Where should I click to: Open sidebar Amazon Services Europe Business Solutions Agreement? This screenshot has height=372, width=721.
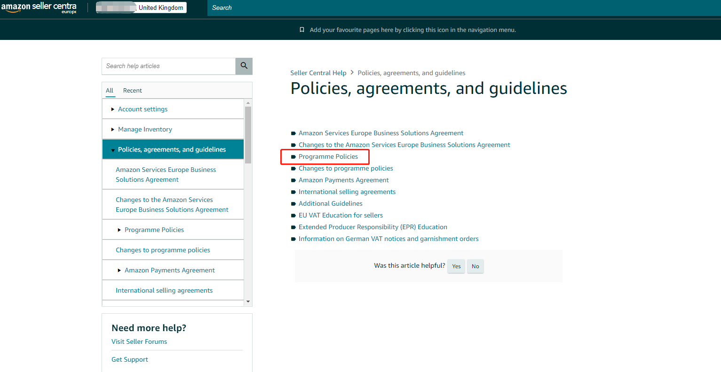tap(166, 175)
